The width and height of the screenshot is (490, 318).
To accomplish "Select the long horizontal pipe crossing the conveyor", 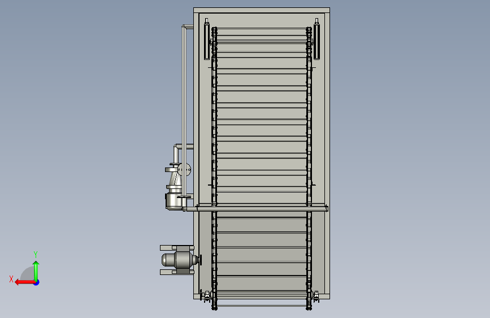I will pyautogui.click(x=255, y=209).
